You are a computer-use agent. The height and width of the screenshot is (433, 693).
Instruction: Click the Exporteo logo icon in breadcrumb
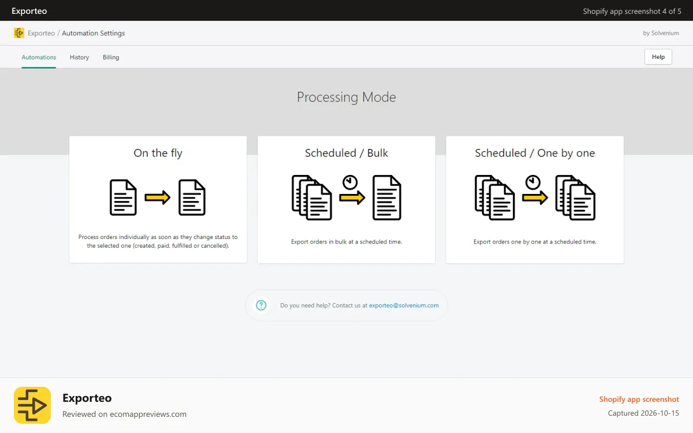[19, 33]
